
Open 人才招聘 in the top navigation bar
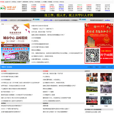pyautogui.click(x=44, y=2)
